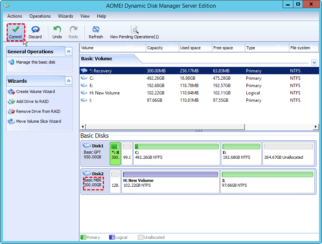322x244 pixels.
Task: Click the Undo arrow icon
Action: pos(57,29)
